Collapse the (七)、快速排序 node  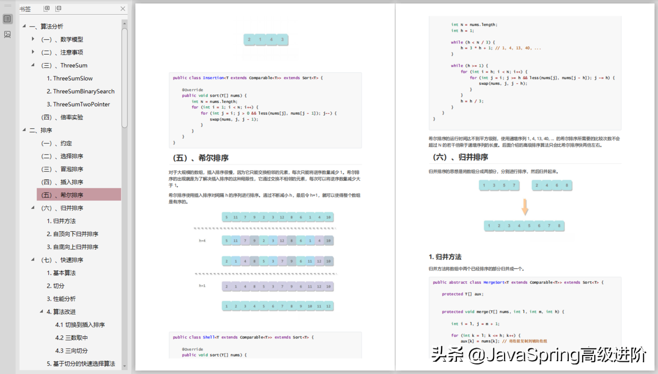[33, 260]
